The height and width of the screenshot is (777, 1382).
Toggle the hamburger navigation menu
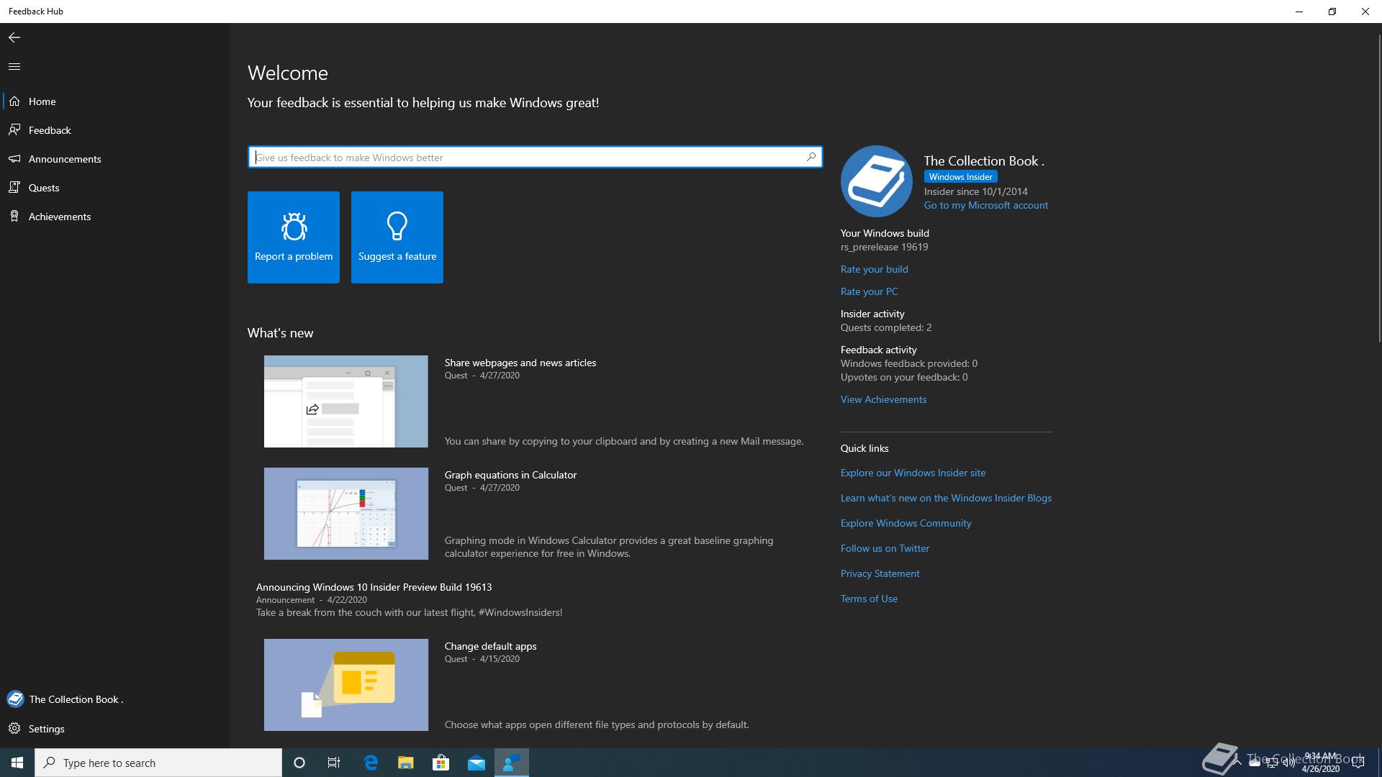[14, 67]
